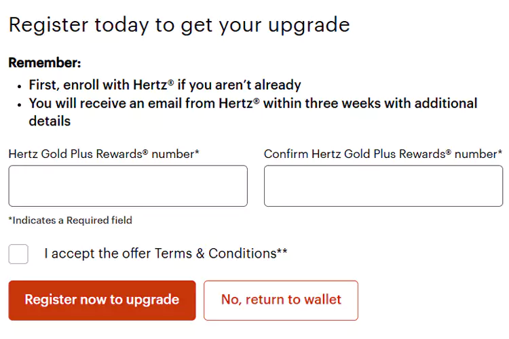Click the asterisk ending the Confirm number label
Image resolution: width=509 pixels, height=339 pixels.
click(x=500, y=151)
